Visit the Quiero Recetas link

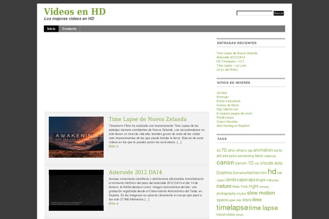click(x=227, y=122)
